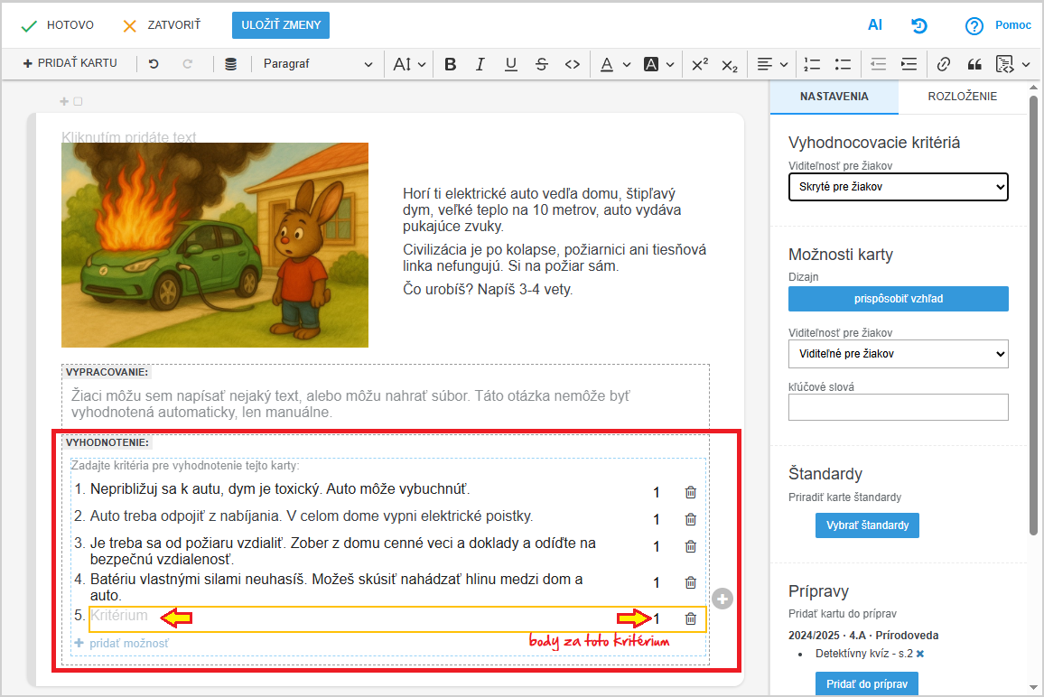Toggle italic formatting
Image resolution: width=1044 pixels, height=697 pixels.
pyautogui.click(x=480, y=64)
